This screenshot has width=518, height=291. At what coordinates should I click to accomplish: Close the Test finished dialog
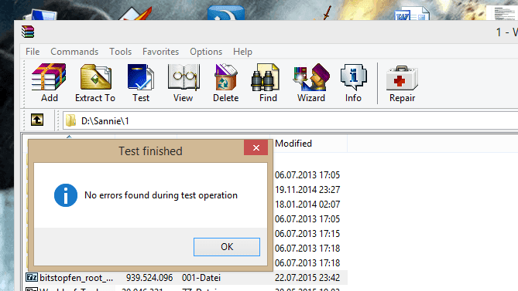tap(256, 147)
